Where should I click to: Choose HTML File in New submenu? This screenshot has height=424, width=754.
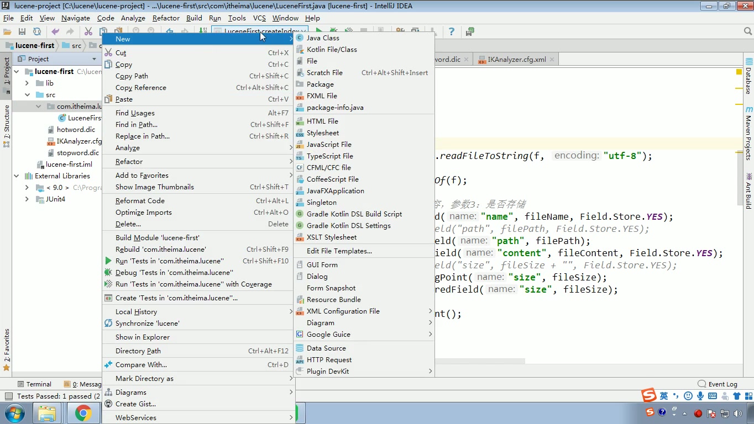(364, 121)
